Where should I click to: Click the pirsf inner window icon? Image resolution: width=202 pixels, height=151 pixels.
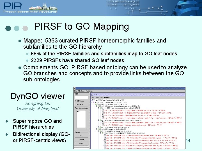point(92,95)
